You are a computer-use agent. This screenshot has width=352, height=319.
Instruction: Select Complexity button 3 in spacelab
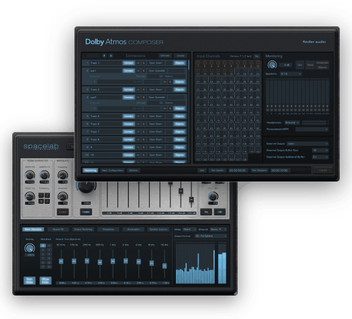[41, 201]
